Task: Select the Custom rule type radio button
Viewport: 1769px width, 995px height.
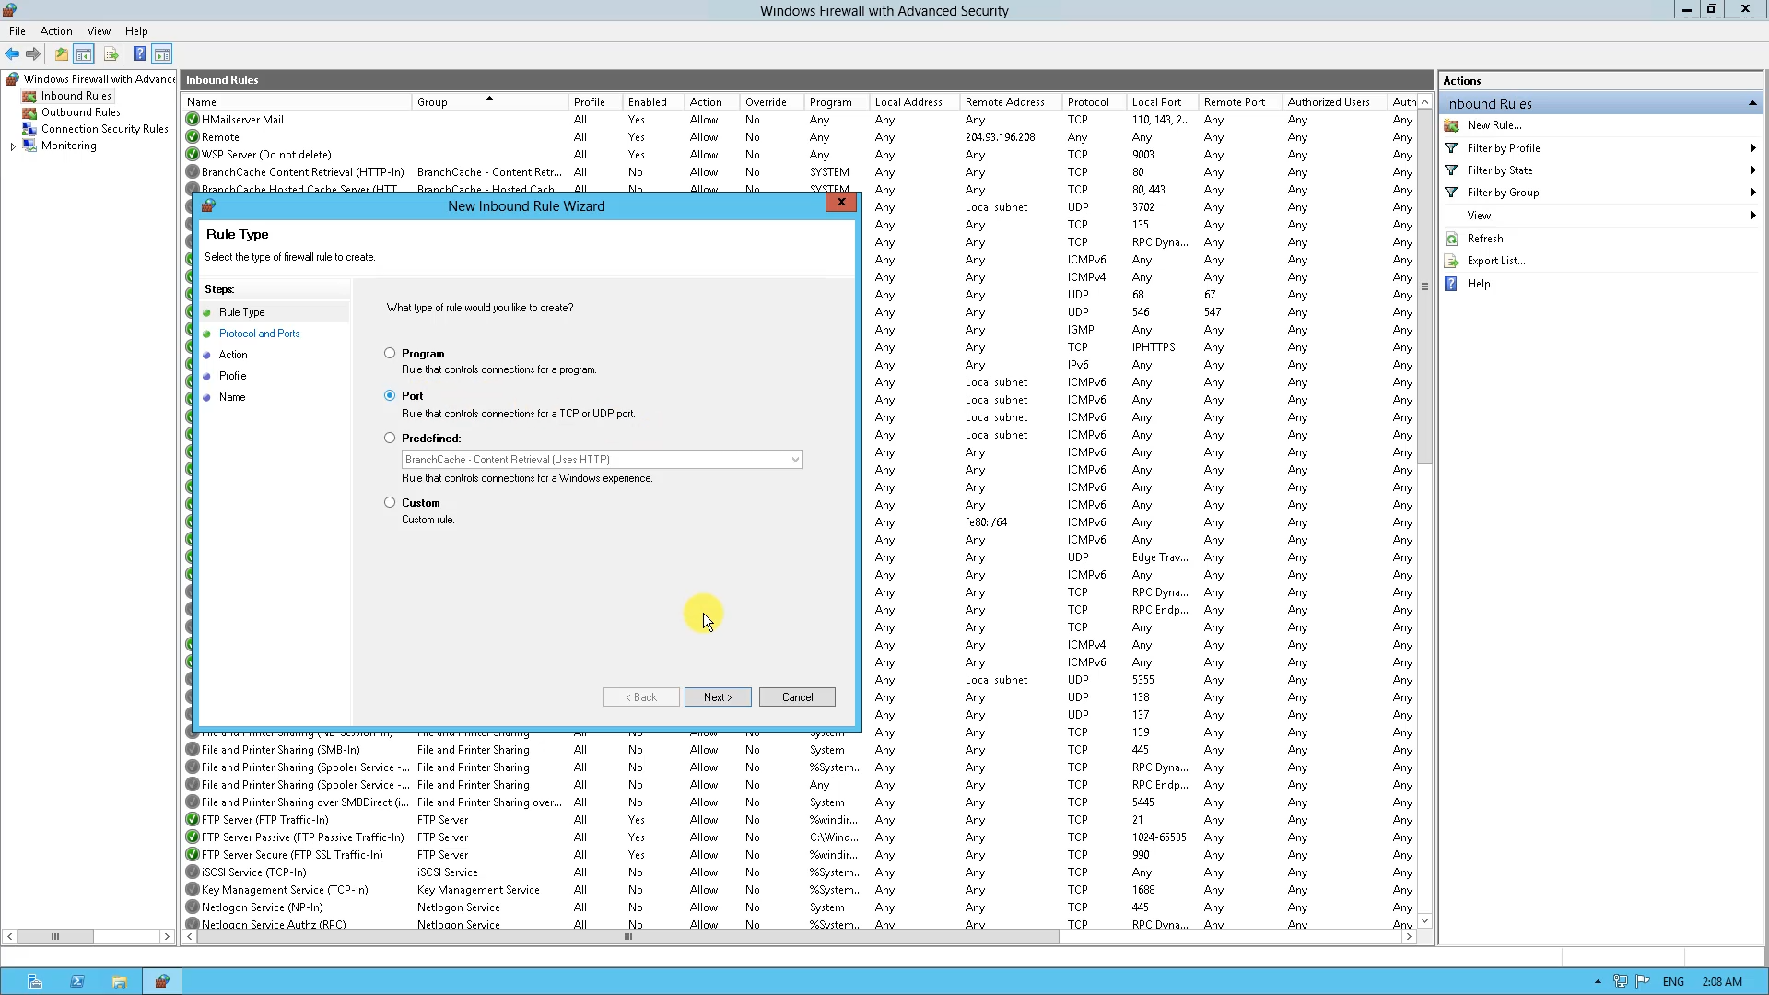Action: pyautogui.click(x=390, y=502)
